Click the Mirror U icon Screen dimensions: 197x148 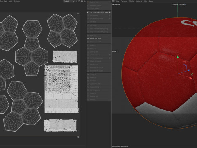[x=88, y=46]
